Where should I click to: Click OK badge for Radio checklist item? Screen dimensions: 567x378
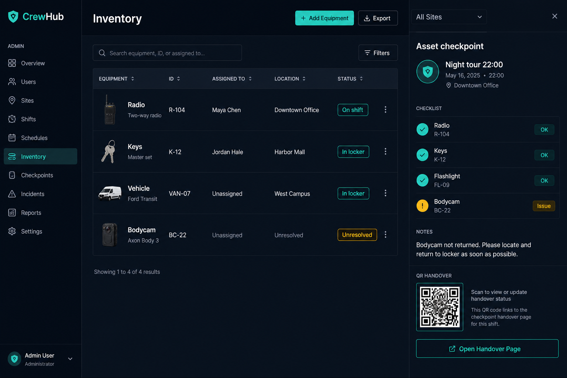point(544,130)
